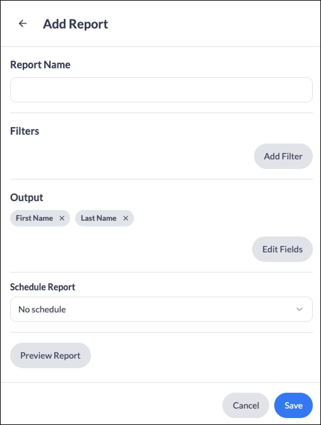The height and width of the screenshot is (425, 321).
Task: Save the new report
Action: [294, 405]
